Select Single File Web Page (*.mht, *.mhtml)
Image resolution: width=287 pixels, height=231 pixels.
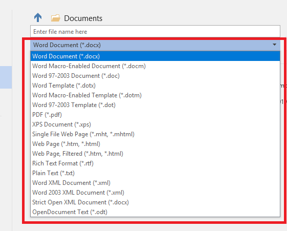[155, 134]
